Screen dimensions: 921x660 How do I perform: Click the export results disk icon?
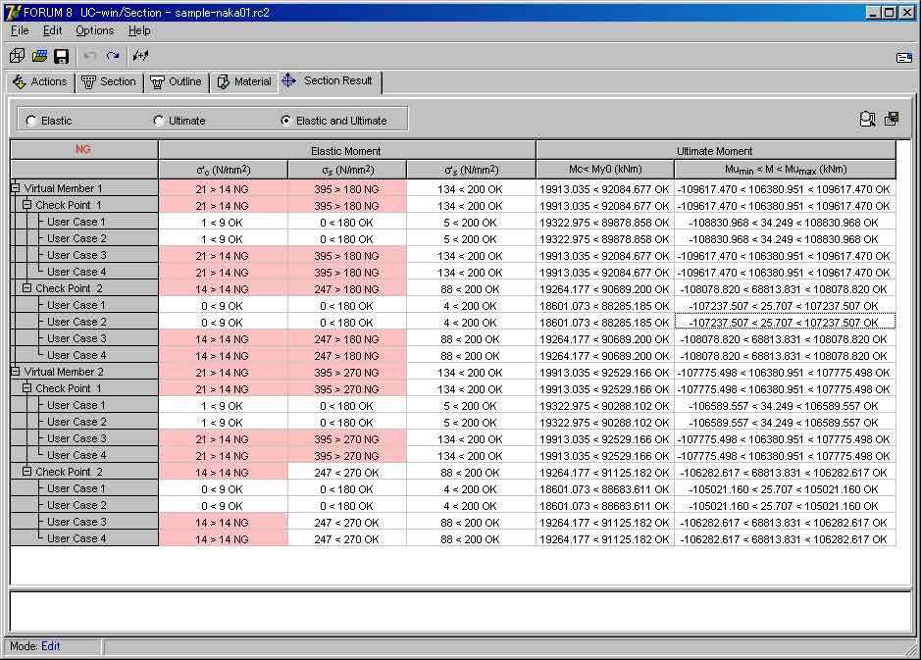click(892, 120)
